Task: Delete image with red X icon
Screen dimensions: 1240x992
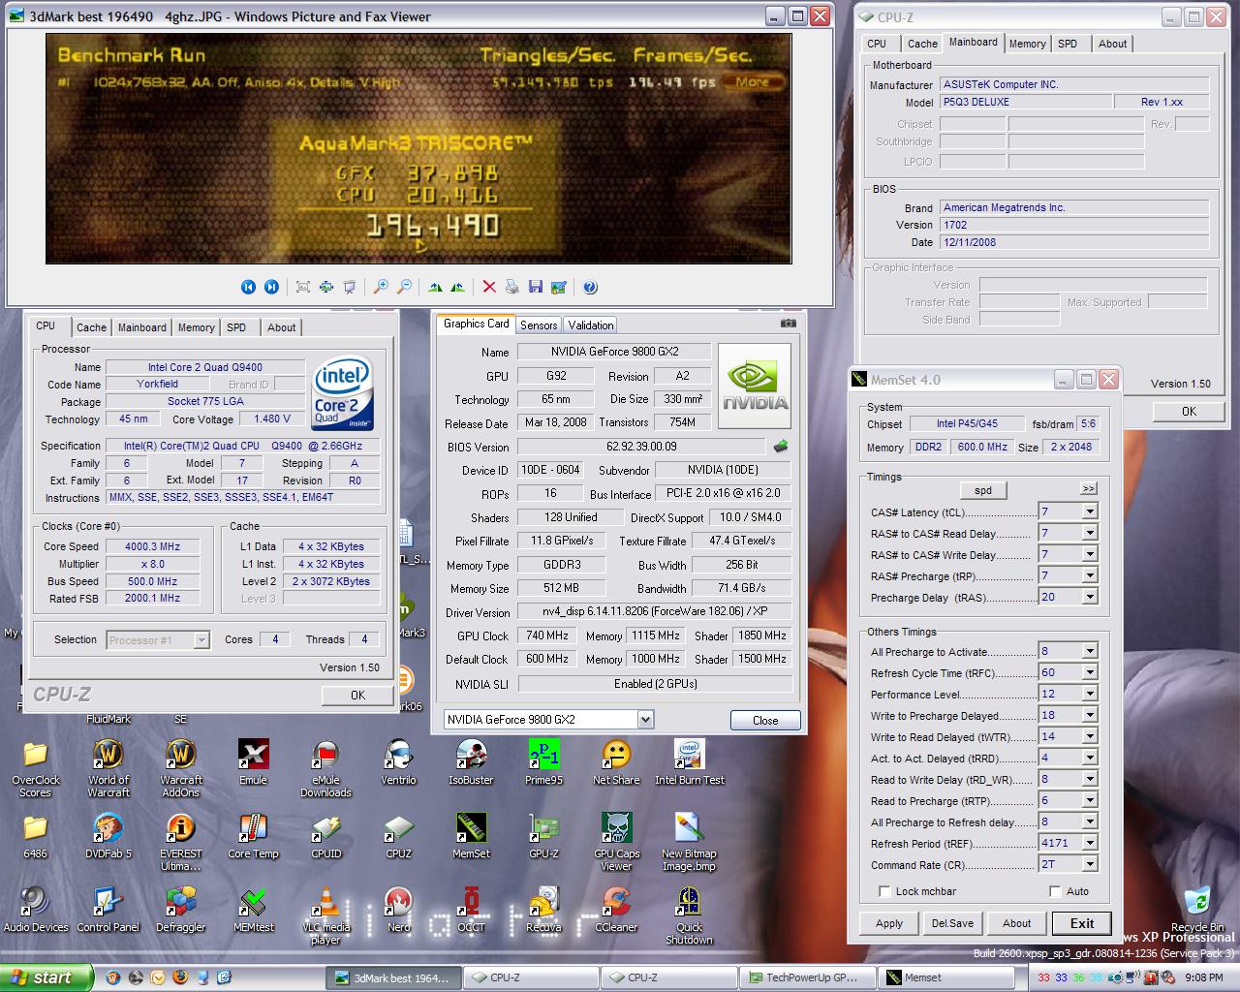Action: coord(489,287)
